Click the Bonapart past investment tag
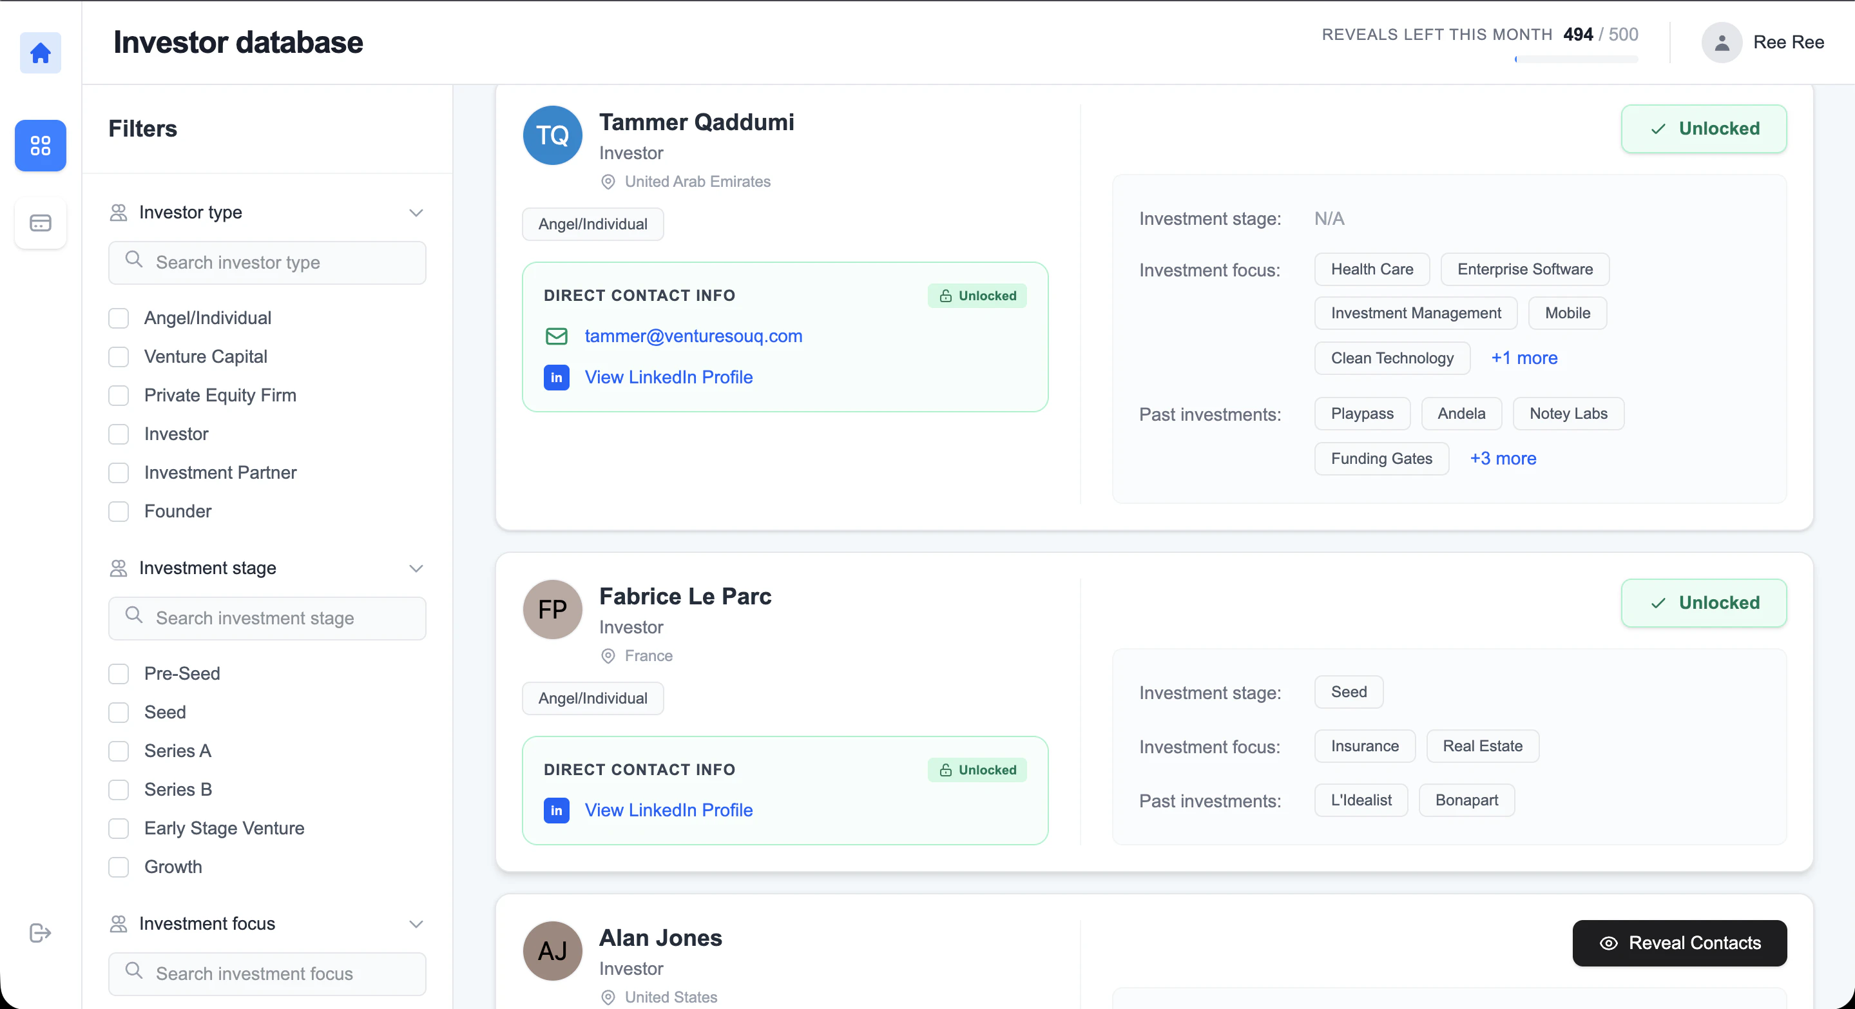Viewport: 1855px width, 1009px height. pyautogui.click(x=1466, y=801)
